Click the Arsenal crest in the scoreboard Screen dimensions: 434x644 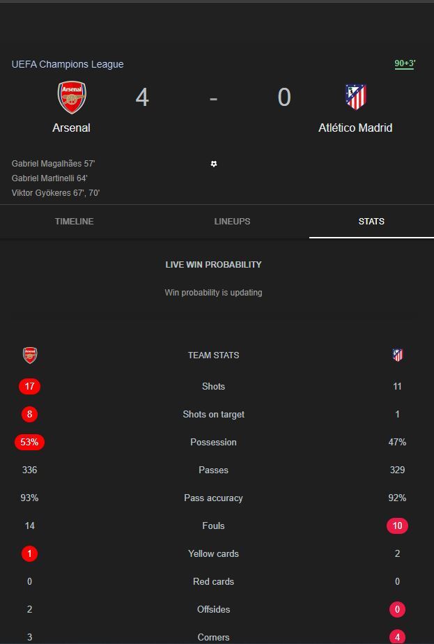pos(71,98)
